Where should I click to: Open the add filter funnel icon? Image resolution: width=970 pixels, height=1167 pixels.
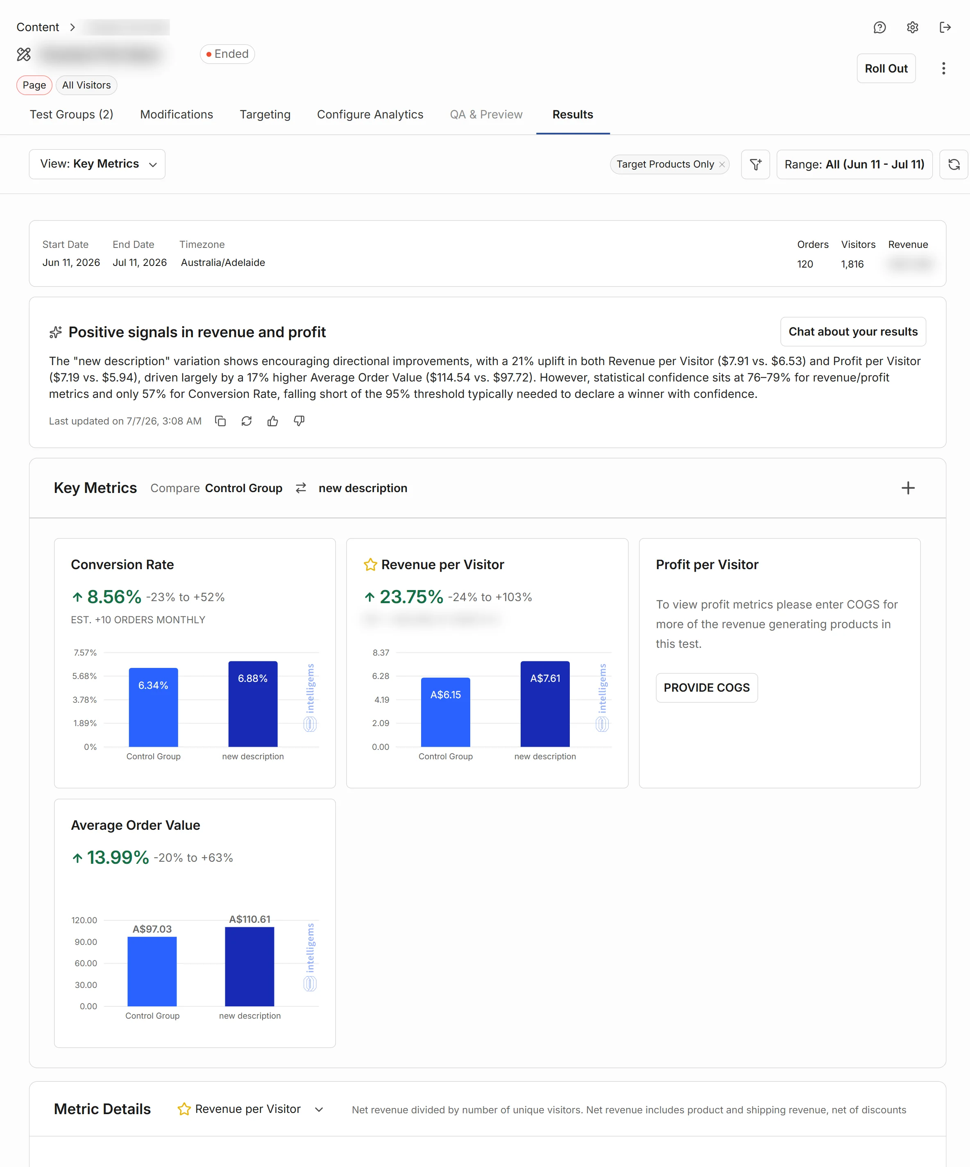[755, 164]
